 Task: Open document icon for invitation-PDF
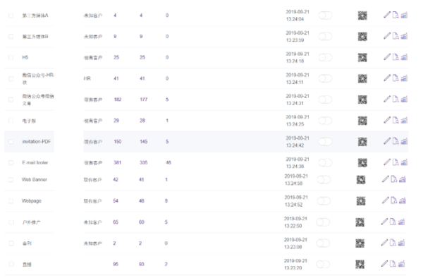click(x=396, y=141)
